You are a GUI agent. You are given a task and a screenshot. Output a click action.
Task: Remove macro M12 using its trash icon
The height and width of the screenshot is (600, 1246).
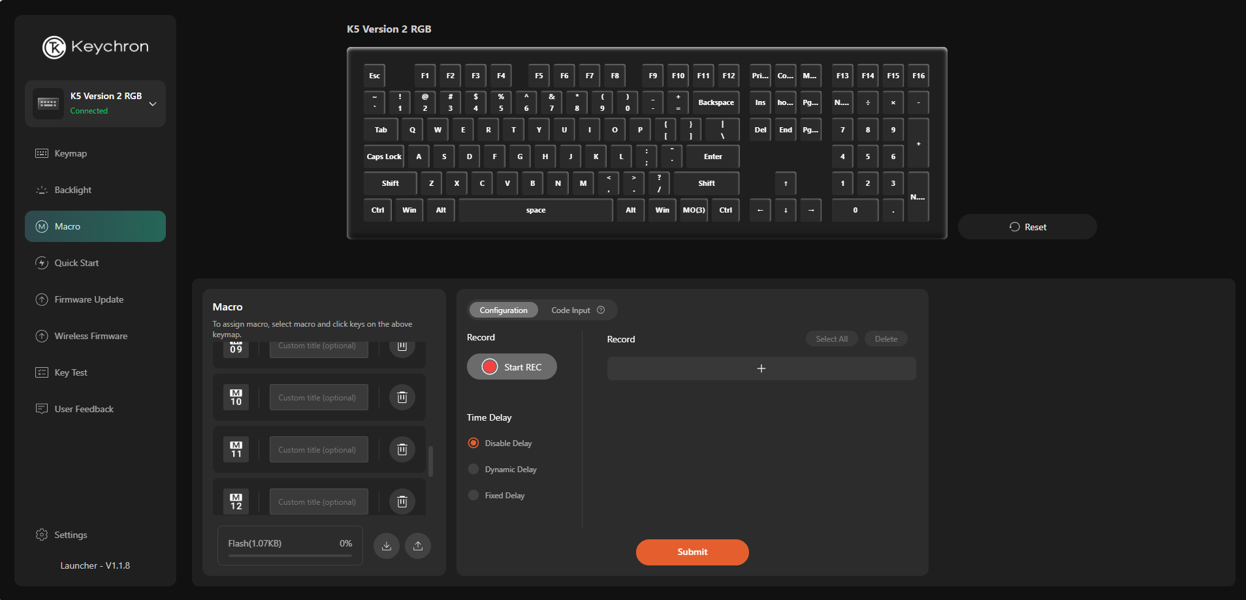point(402,502)
